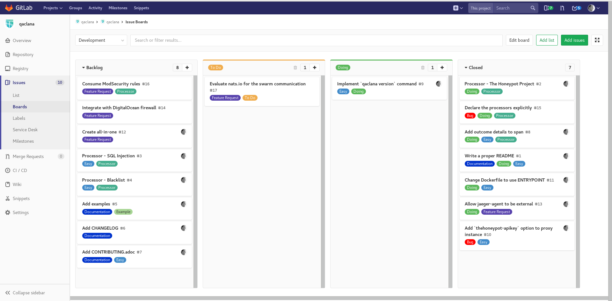This screenshot has height=301, width=612.
Task: Delete the To Do list using its trash icon
Action: pos(295,68)
